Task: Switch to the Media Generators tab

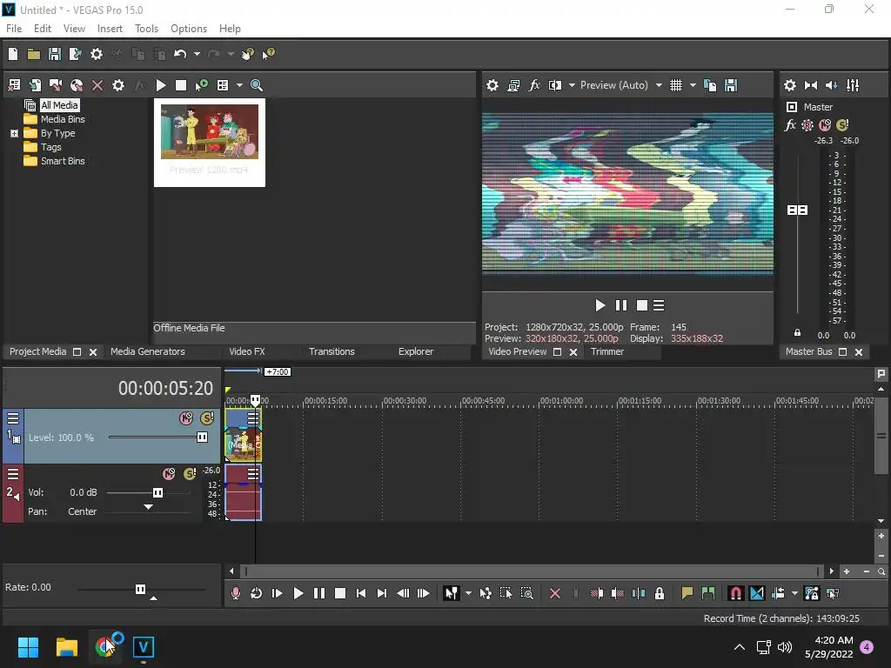Action: pyautogui.click(x=148, y=351)
